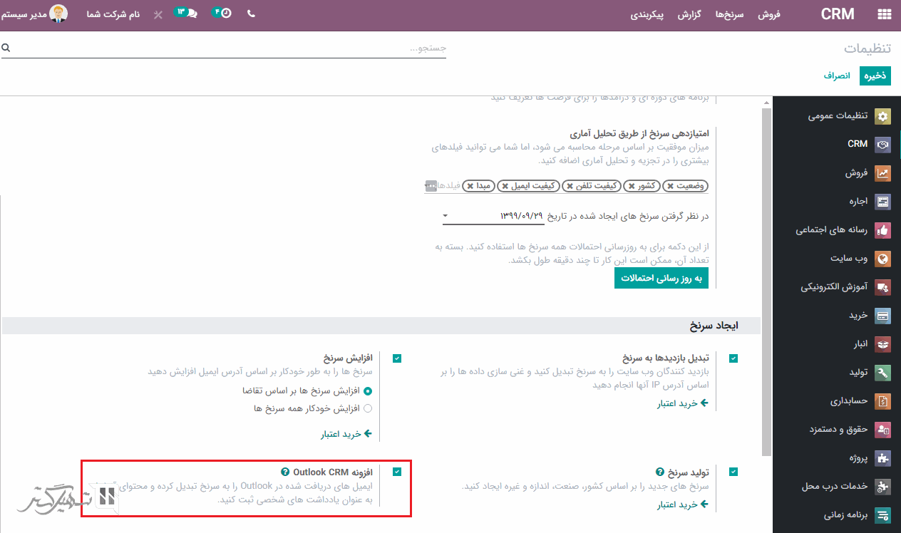Viewport: 901px width, 533px height.
Task: Select the انبار section icon in sidebar
Action: click(x=884, y=344)
